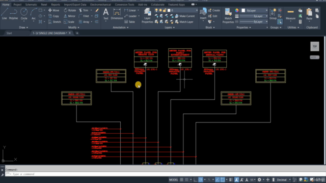Open workspace switching gear icon
This screenshot has height=183, width=326.
[259, 179]
